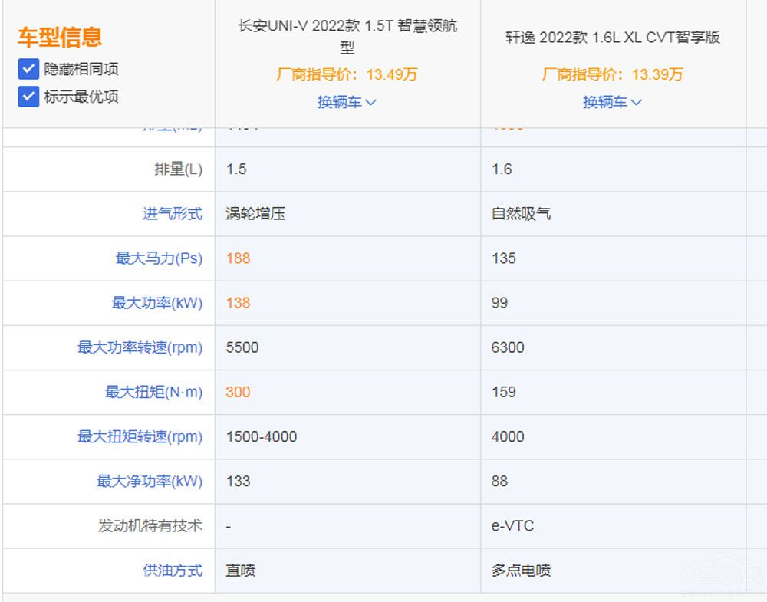The width and height of the screenshot is (767, 602).
Task: Select the 进气形式 parameter link
Action: point(172,214)
